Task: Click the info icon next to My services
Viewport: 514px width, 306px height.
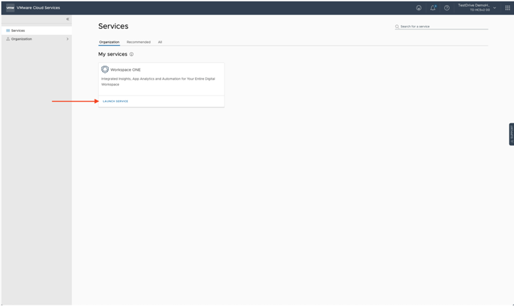Action: [132, 54]
